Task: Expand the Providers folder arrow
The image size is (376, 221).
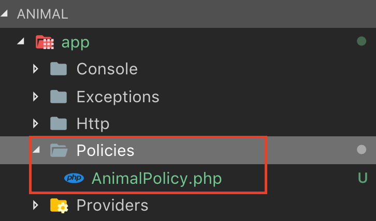Action: click(x=36, y=205)
